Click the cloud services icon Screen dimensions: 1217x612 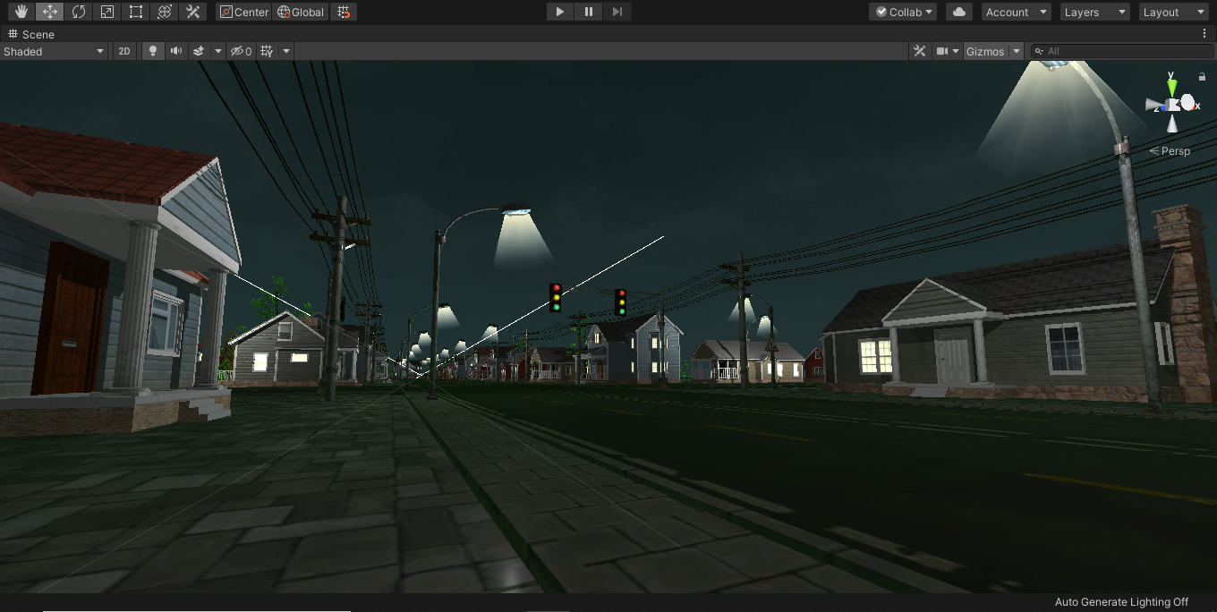[959, 12]
